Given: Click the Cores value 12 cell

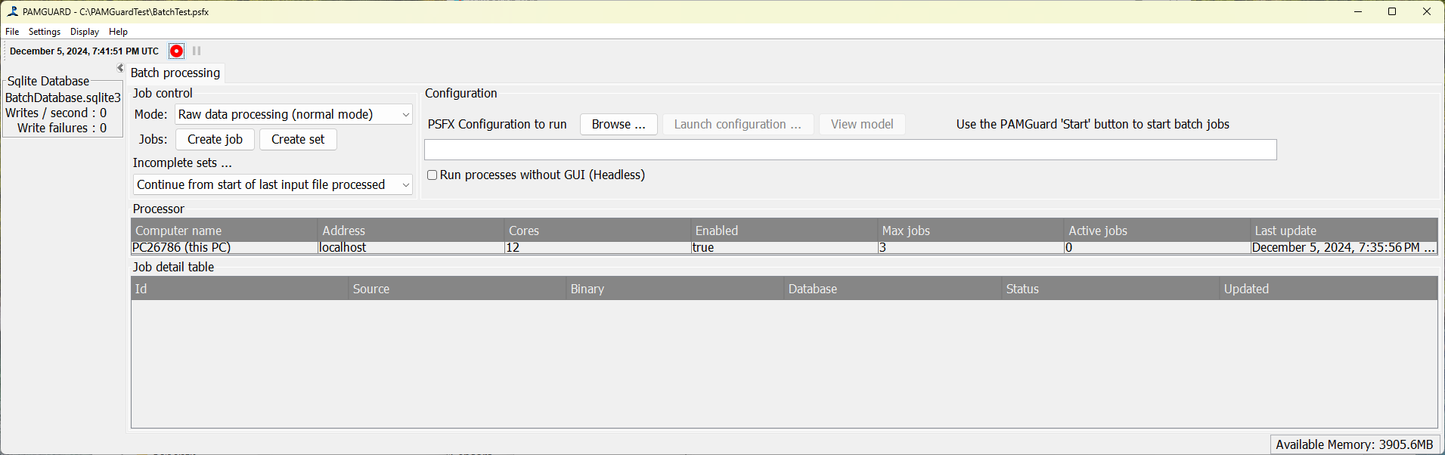Looking at the screenshot, I should [x=598, y=247].
